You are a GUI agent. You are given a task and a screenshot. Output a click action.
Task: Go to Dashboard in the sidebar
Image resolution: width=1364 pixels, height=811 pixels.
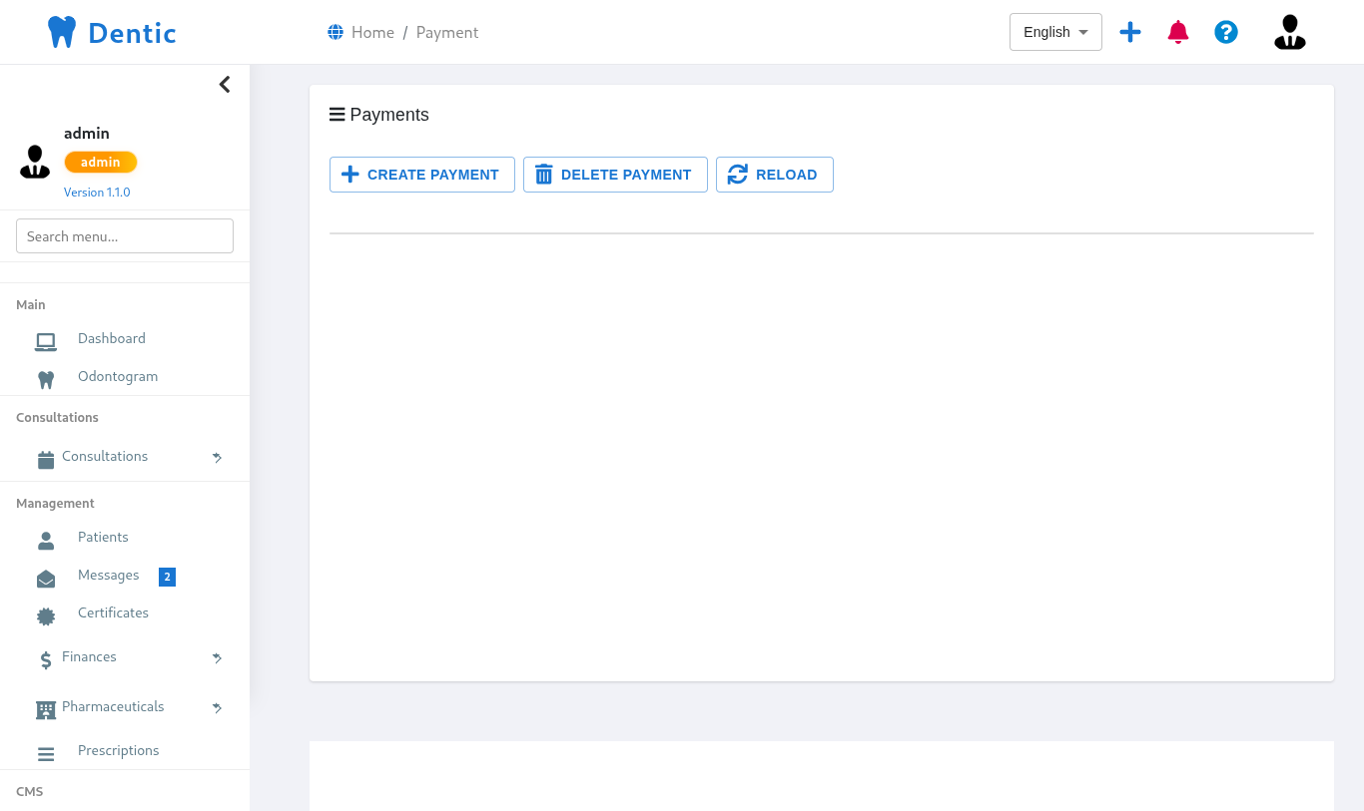(x=111, y=339)
